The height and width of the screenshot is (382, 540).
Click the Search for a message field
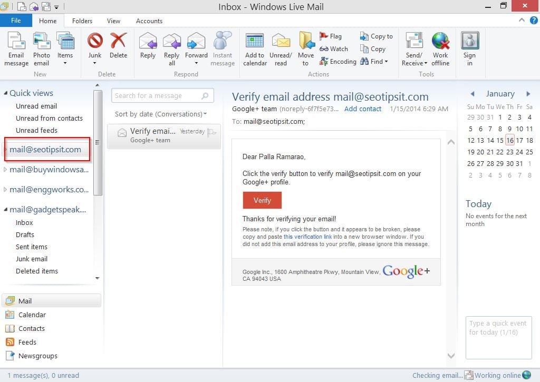tap(157, 96)
